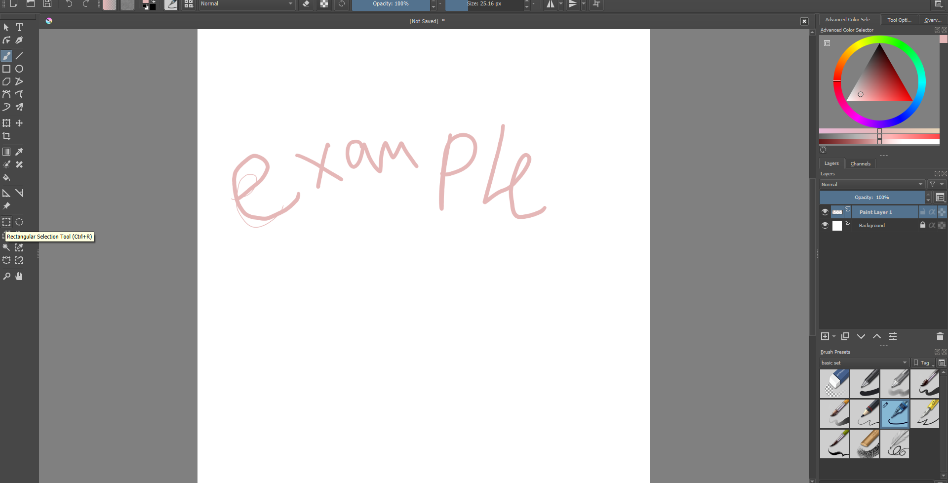Select the Polyline tool
This screenshot has height=483, width=948.
click(x=19, y=81)
